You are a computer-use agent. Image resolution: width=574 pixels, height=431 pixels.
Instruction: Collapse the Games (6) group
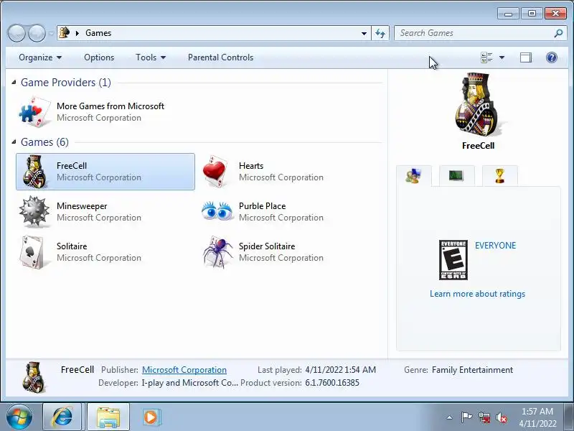click(x=14, y=142)
